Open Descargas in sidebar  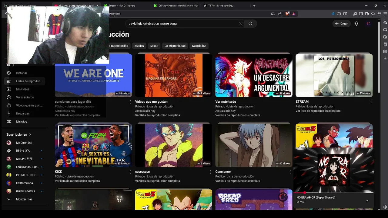tap(25, 114)
